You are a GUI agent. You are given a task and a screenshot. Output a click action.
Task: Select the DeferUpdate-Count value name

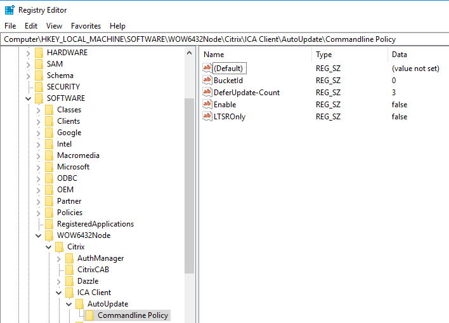coord(247,93)
